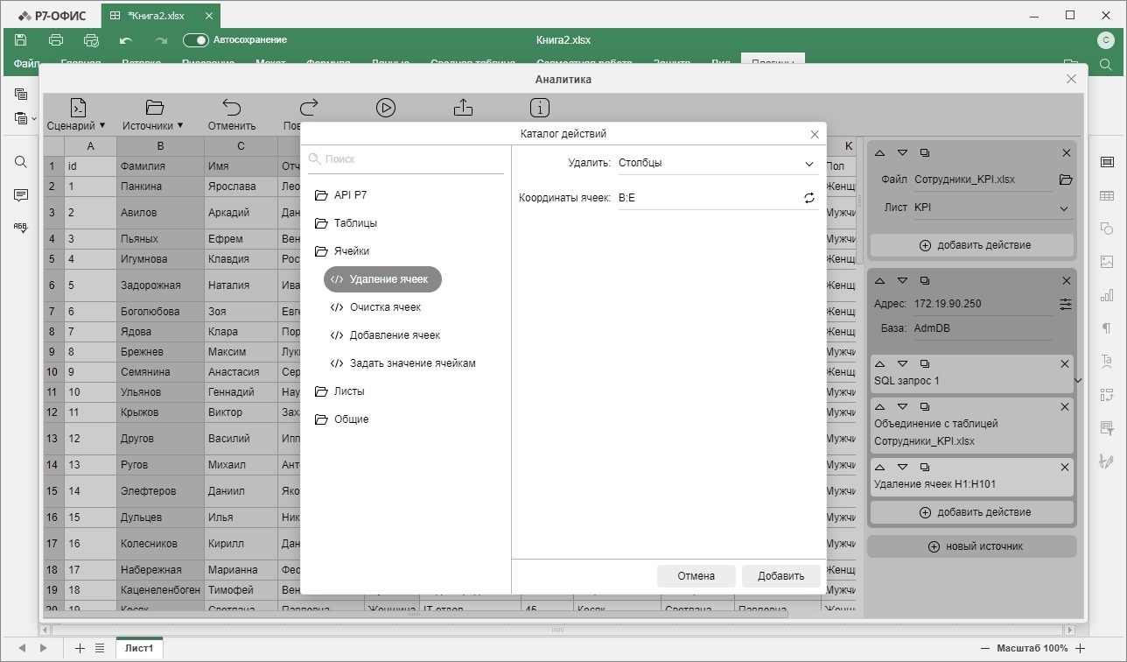Screen dimensions: 1127x662
Task: Open pivot table settings icon in right sidebar
Action: click(x=1107, y=394)
